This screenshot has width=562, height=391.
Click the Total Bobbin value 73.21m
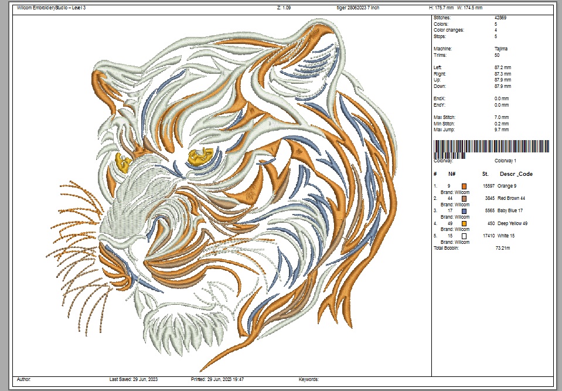point(502,249)
